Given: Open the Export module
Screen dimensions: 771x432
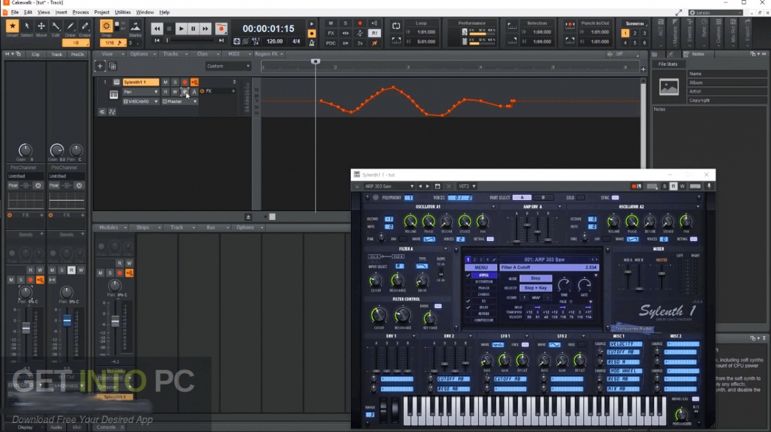Looking at the screenshot, I should pos(748,33).
